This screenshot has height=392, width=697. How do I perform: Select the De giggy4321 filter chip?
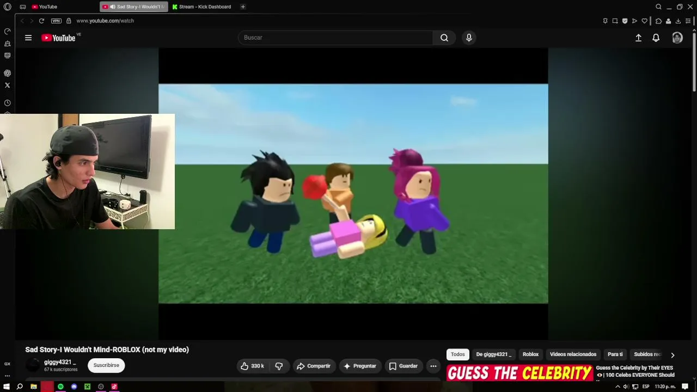coord(494,354)
